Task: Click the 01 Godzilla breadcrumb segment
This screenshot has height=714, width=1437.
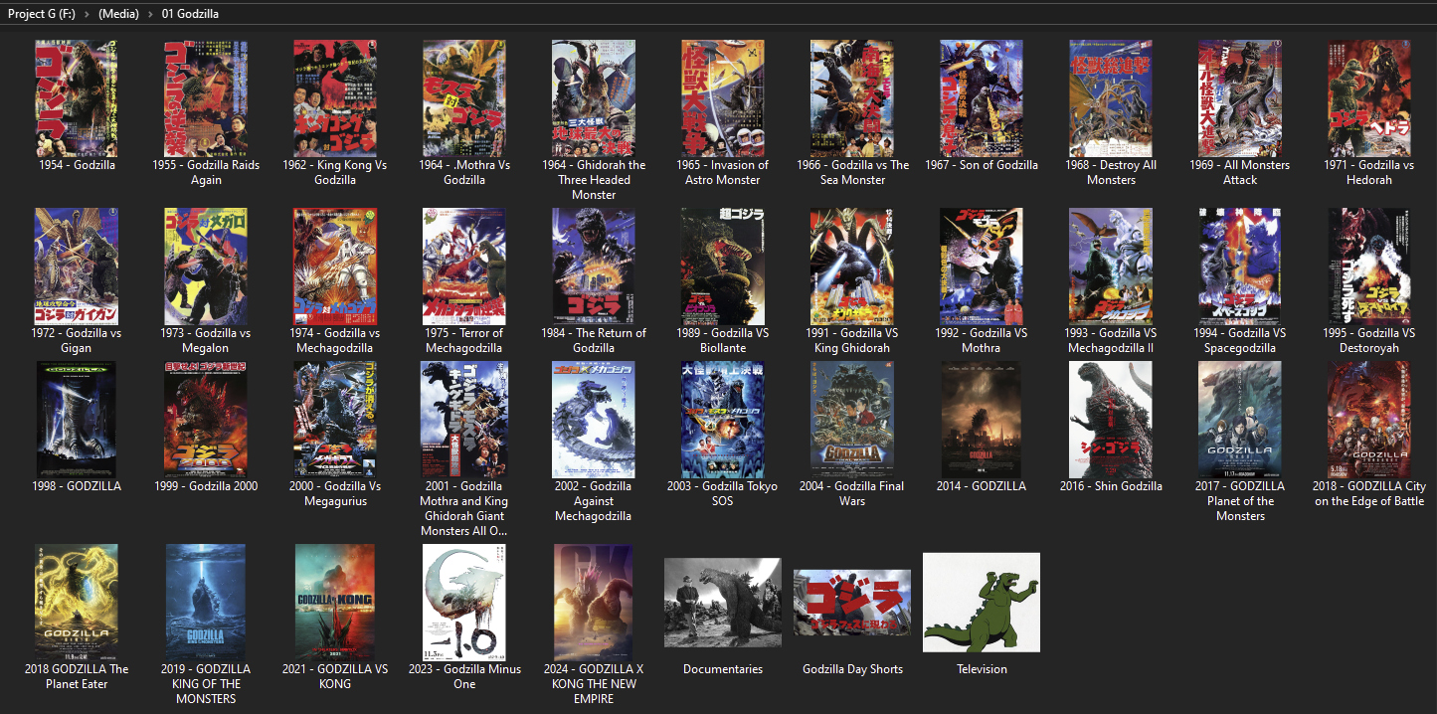Action: (190, 14)
